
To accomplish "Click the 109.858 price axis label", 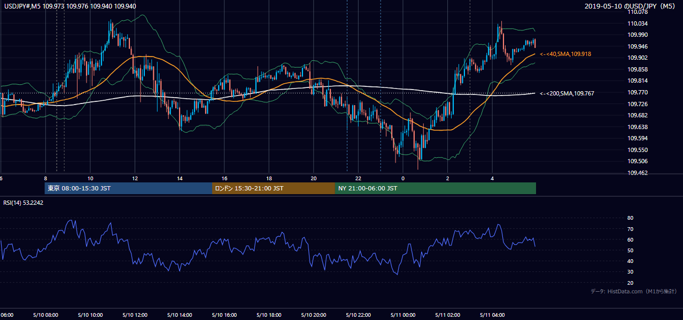I will coord(638,69).
